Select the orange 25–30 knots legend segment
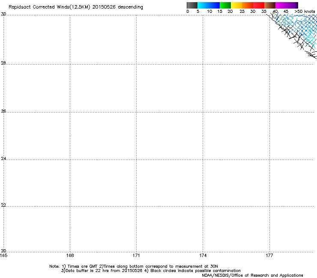Viewport: 317px width, 278px height. [248, 5]
